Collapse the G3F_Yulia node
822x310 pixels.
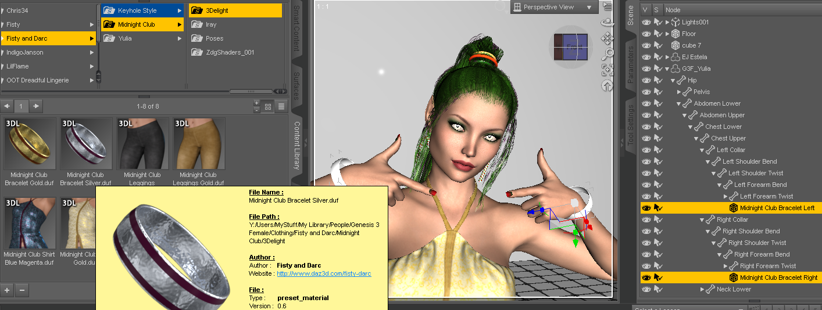tap(667, 69)
